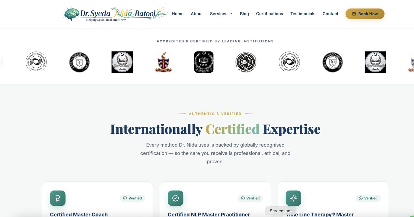Click the Verified badge on the NLP Master Practitioner card
Image resolution: width=414 pixels, height=217 pixels.
tap(250, 198)
